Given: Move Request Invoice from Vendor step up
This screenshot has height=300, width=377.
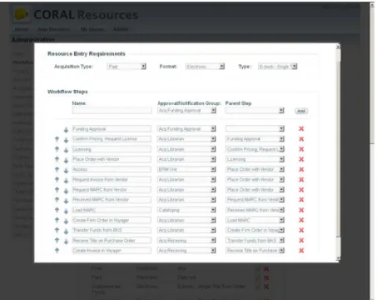Looking at the screenshot, I should click(57, 179).
